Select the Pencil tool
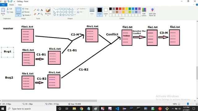This screenshot has width=198, height=111. (x=35, y=10)
